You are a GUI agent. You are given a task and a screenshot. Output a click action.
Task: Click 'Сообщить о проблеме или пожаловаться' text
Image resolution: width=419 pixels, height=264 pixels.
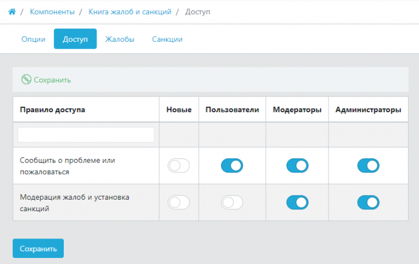point(67,166)
